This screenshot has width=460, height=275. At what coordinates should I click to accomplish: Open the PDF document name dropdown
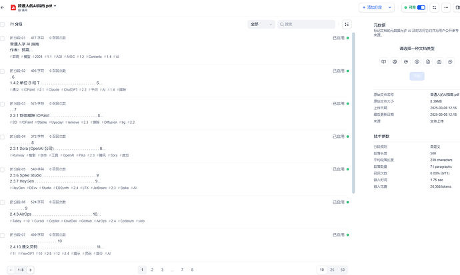56,5
